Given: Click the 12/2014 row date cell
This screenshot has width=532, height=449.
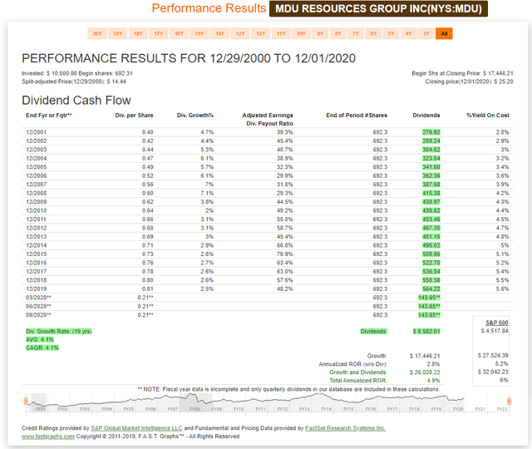Looking at the screenshot, I should click(37, 245).
